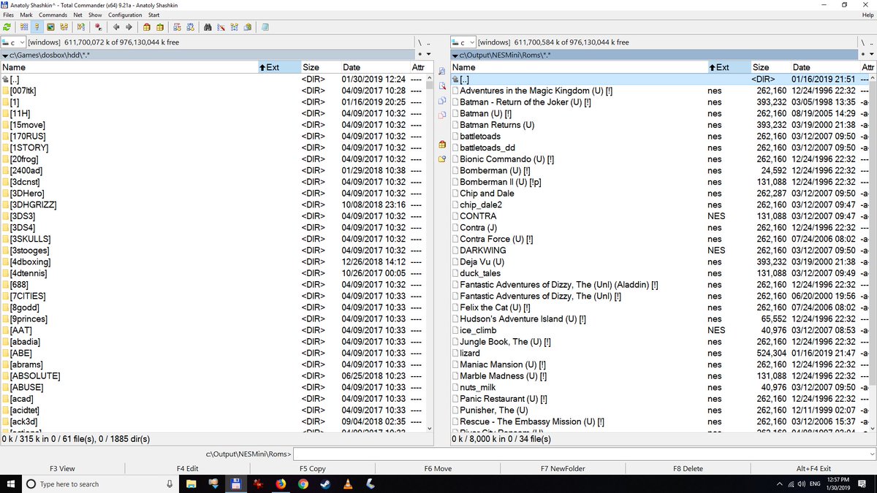Viewport: 877px width, 493px height.
Task: Click the Tree view toolbar icon
Action: click(x=64, y=27)
